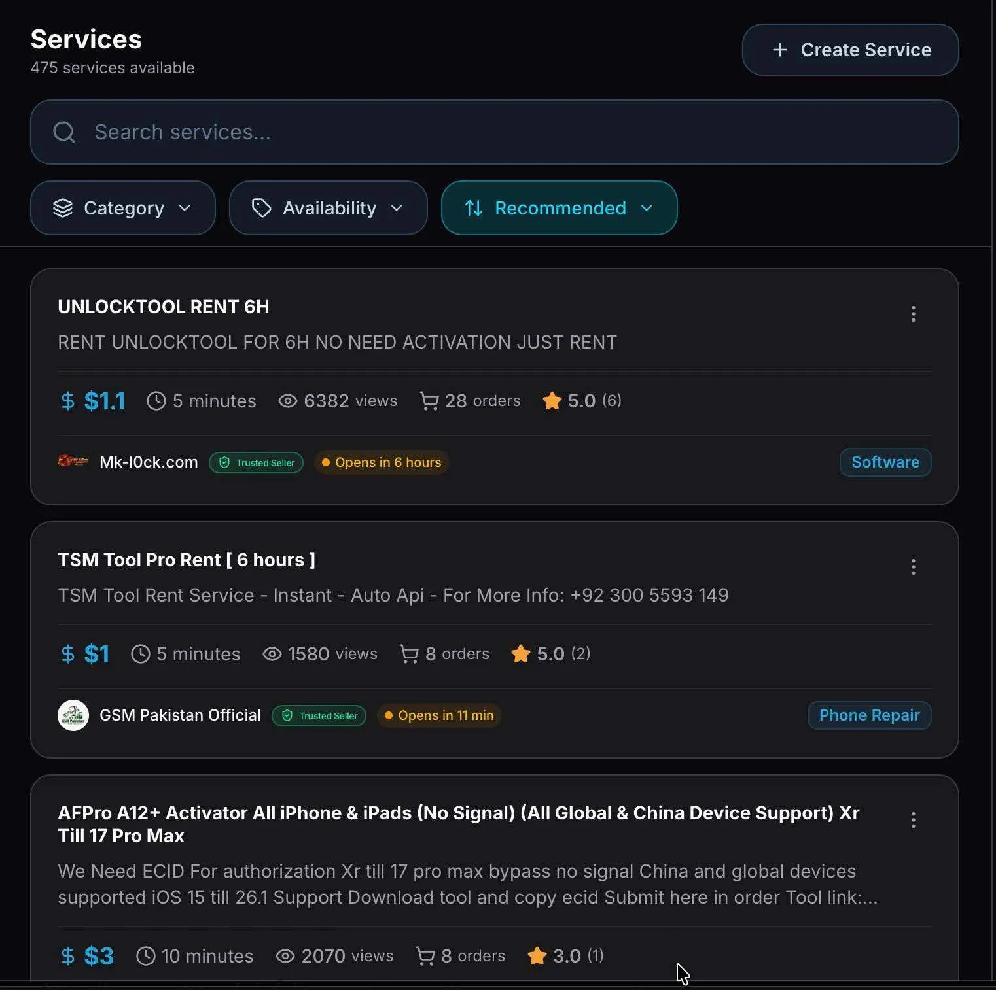
Task: Click the cart icon beside 8 orders on TSM Tool
Action: click(409, 654)
